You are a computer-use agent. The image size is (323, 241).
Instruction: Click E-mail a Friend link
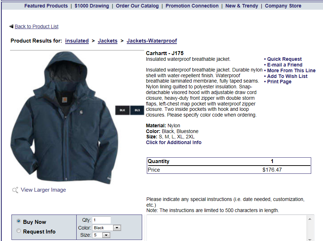click(285, 65)
